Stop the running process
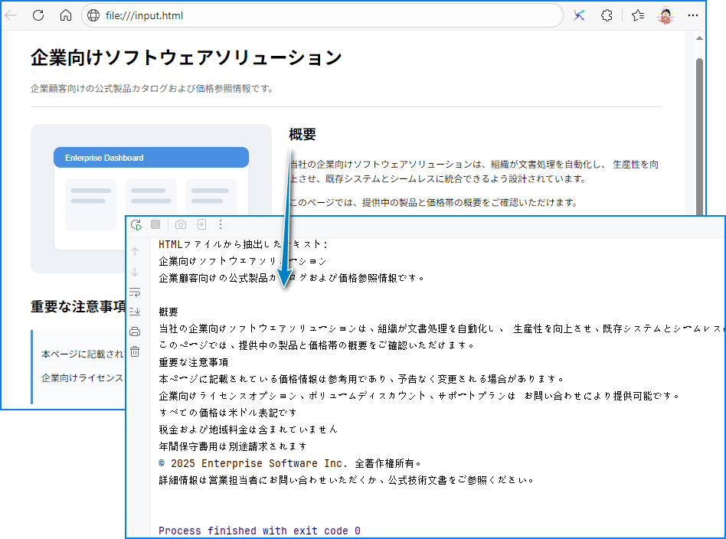The image size is (726, 539). pos(156,224)
